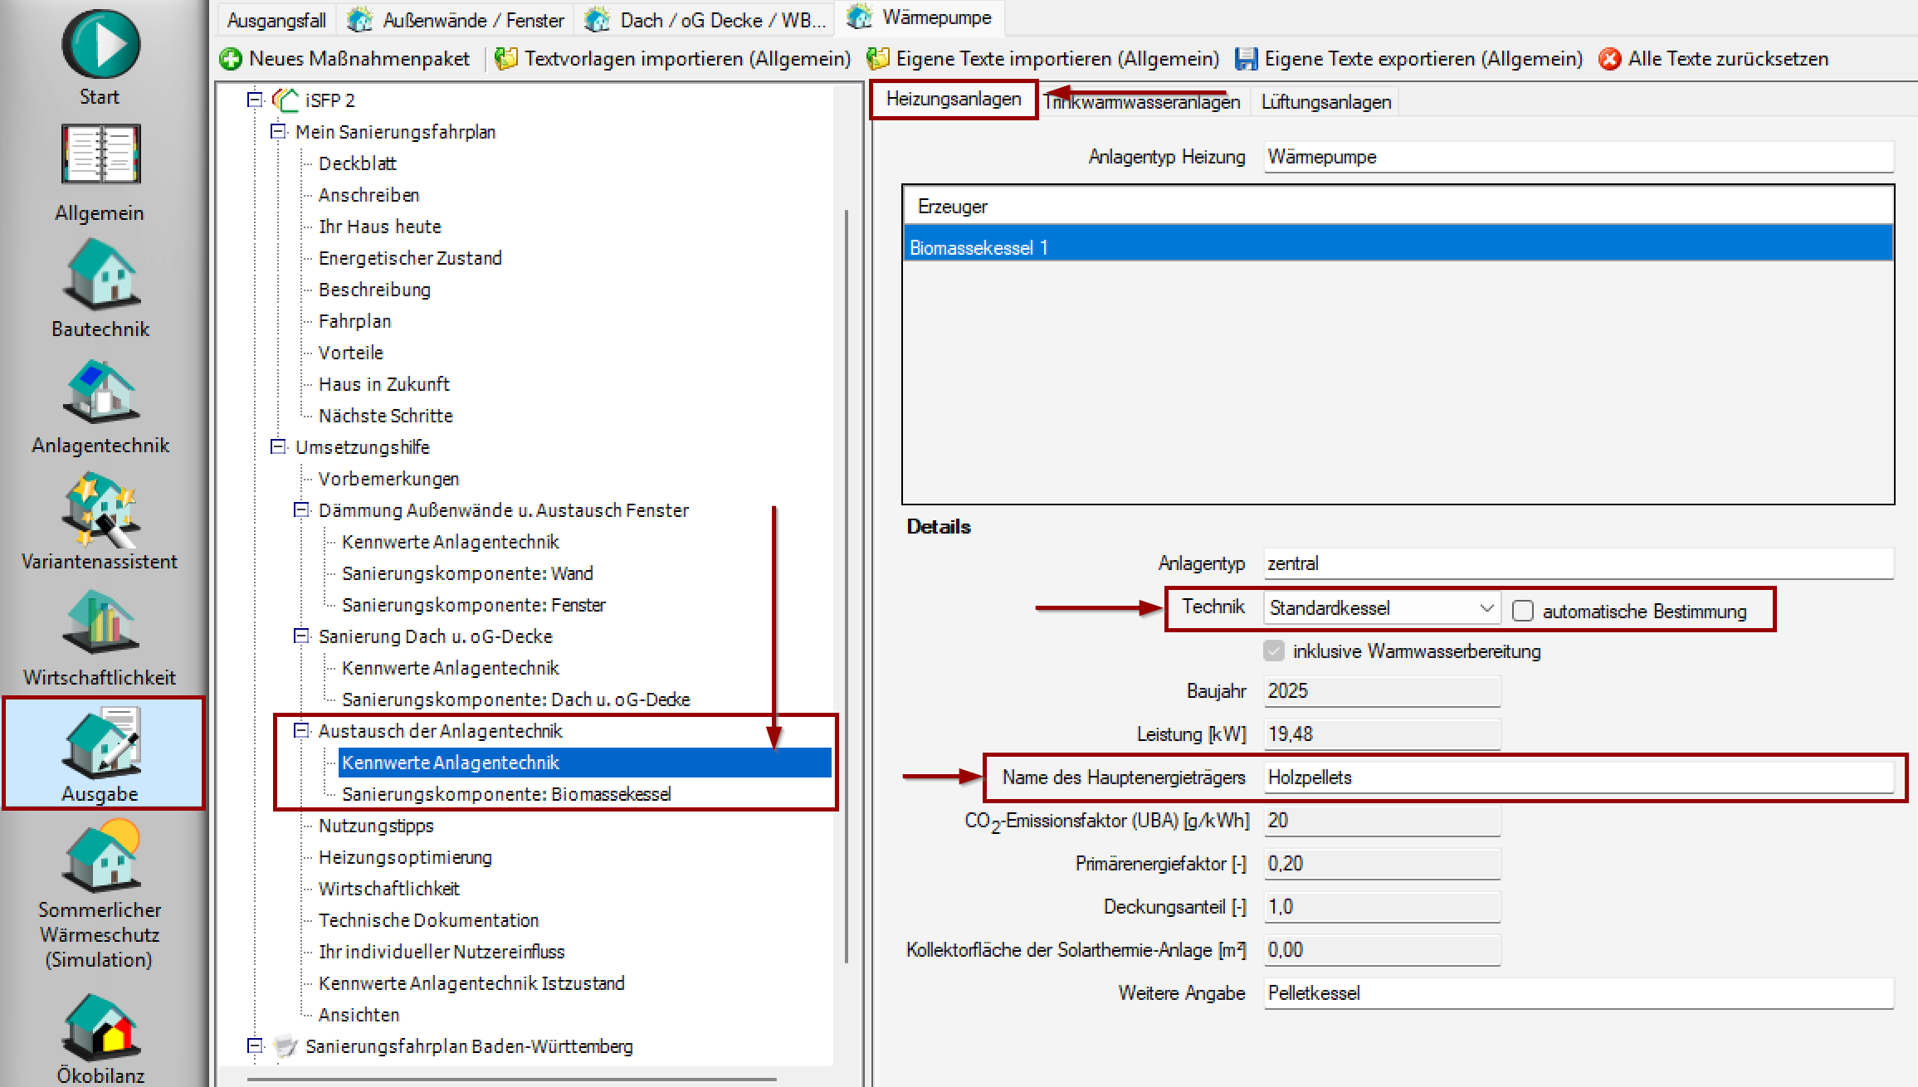Click the red Alle Texte zurücksetzen icon
Screen dimensions: 1918x1087
pos(1609,59)
